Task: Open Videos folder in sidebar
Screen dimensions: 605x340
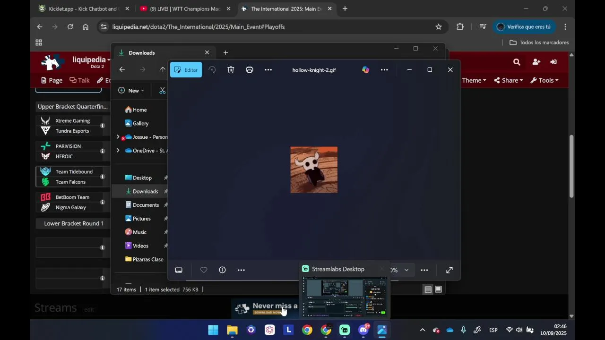Action: coord(137,246)
